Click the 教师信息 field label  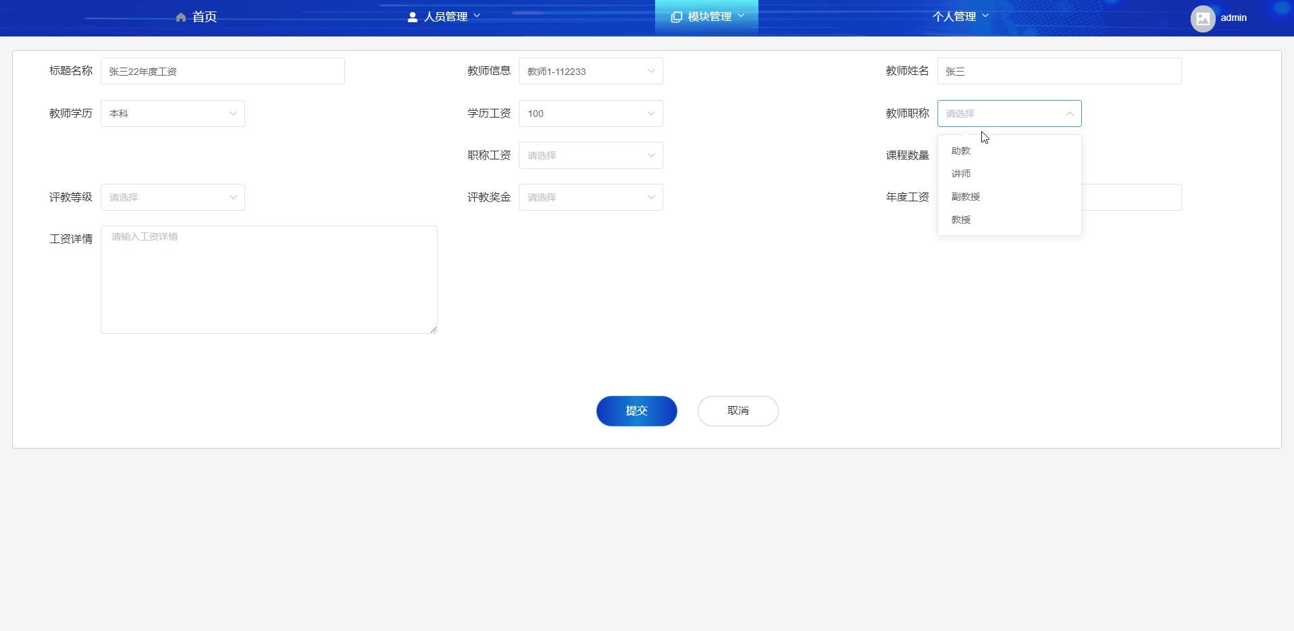pyautogui.click(x=489, y=71)
